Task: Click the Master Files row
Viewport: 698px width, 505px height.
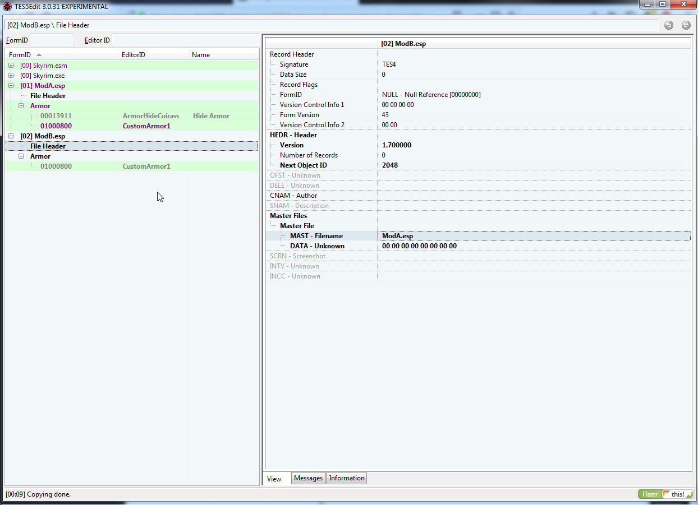Action: point(478,216)
